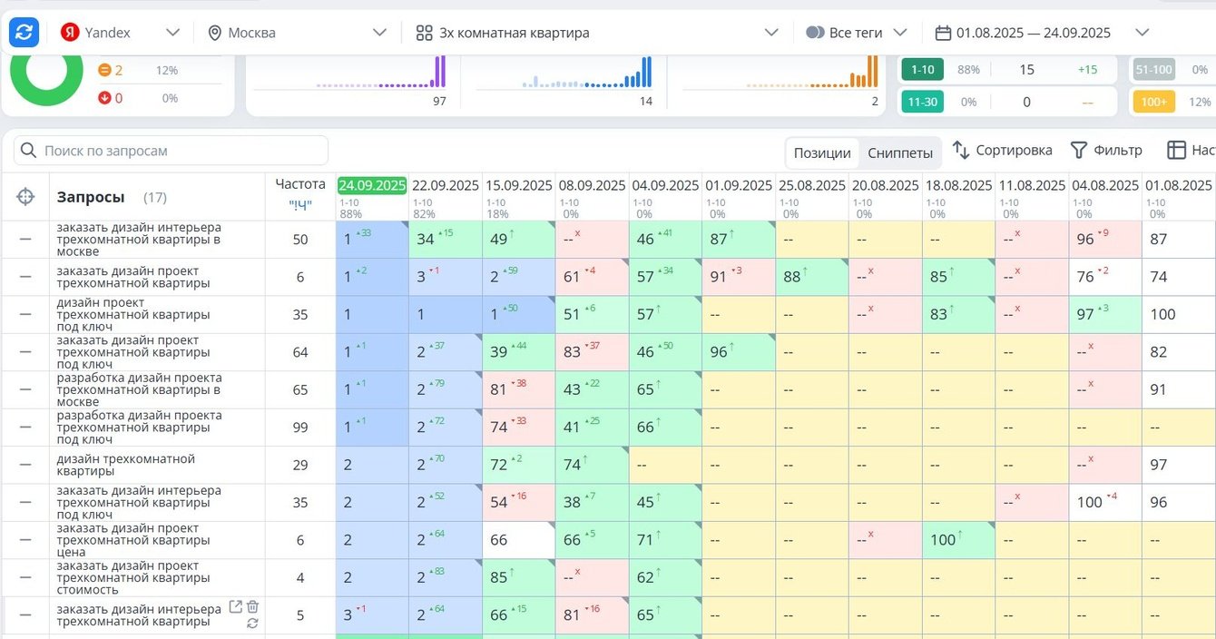
Task: Select the yellow 100+ position badge
Action: pyautogui.click(x=1153, y=102)
